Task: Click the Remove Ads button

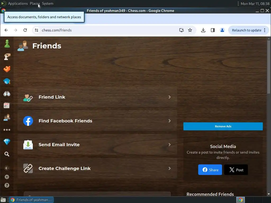Action: tap(223, 126)
